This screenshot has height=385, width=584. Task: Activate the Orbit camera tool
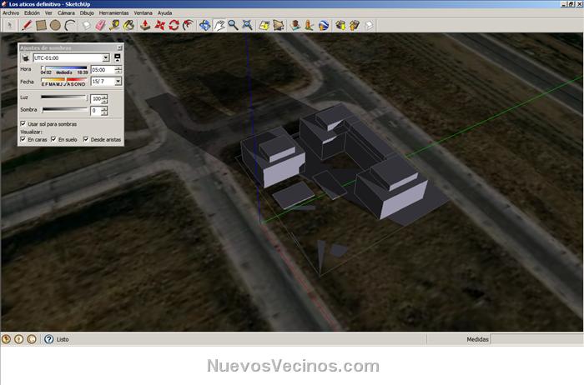tap(204, 25)
